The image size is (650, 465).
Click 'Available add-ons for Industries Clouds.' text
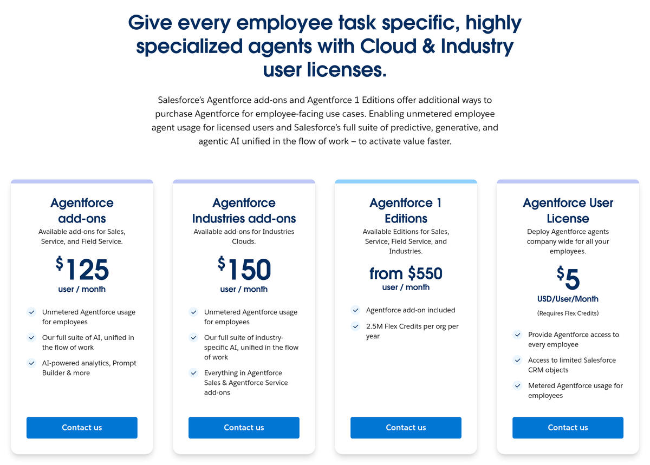pos(244,237)
